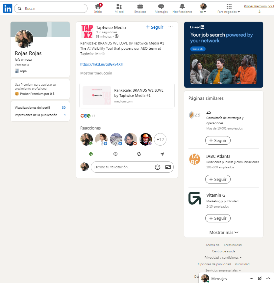
Task: Open Mi red network page
Action: [x=119, y=9]
